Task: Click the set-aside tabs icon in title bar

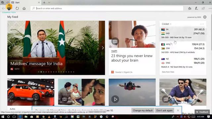Action: click(2, 2)
